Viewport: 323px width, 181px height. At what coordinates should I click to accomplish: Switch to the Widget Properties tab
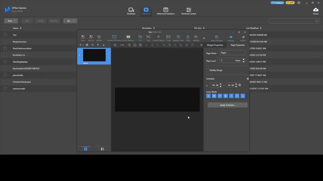point(215,45)
